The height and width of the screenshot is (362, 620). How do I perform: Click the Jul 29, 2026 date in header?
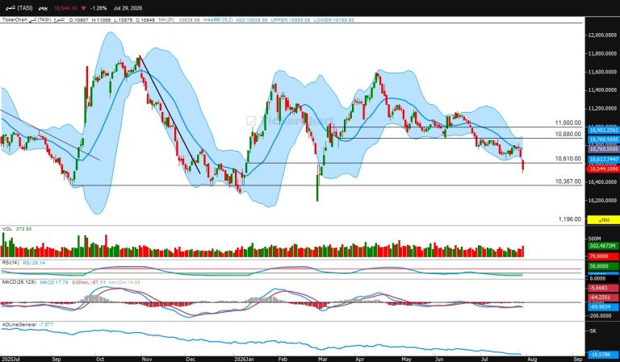[128, 8]
